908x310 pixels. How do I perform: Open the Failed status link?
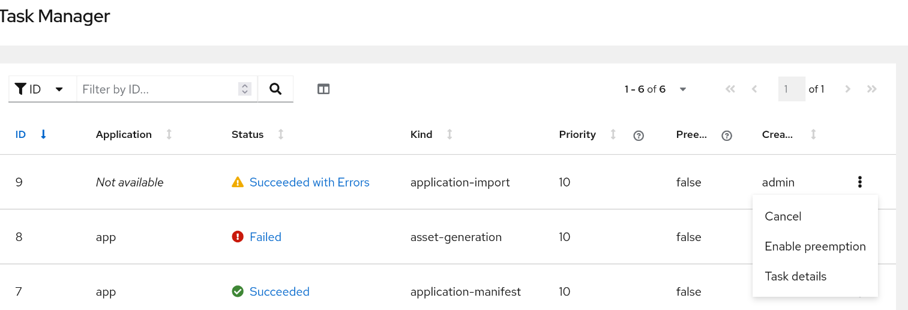click(265, 237)
